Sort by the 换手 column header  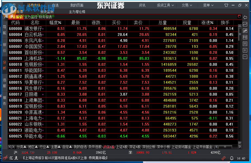point(225,23)
